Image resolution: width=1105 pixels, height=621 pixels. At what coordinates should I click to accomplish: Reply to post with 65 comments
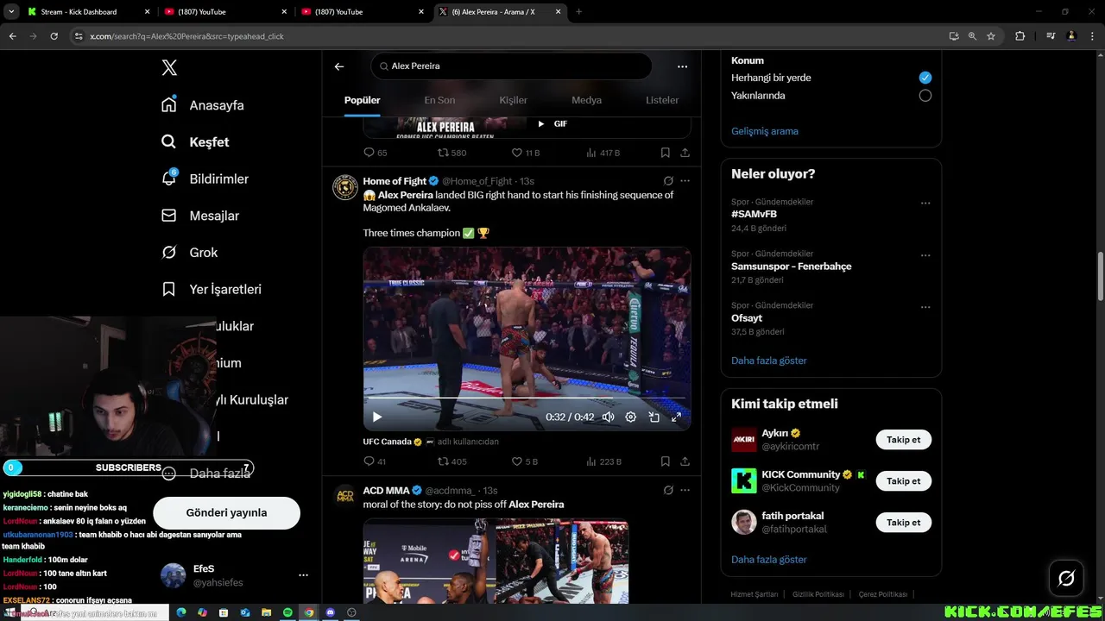[x=376, y=153]
